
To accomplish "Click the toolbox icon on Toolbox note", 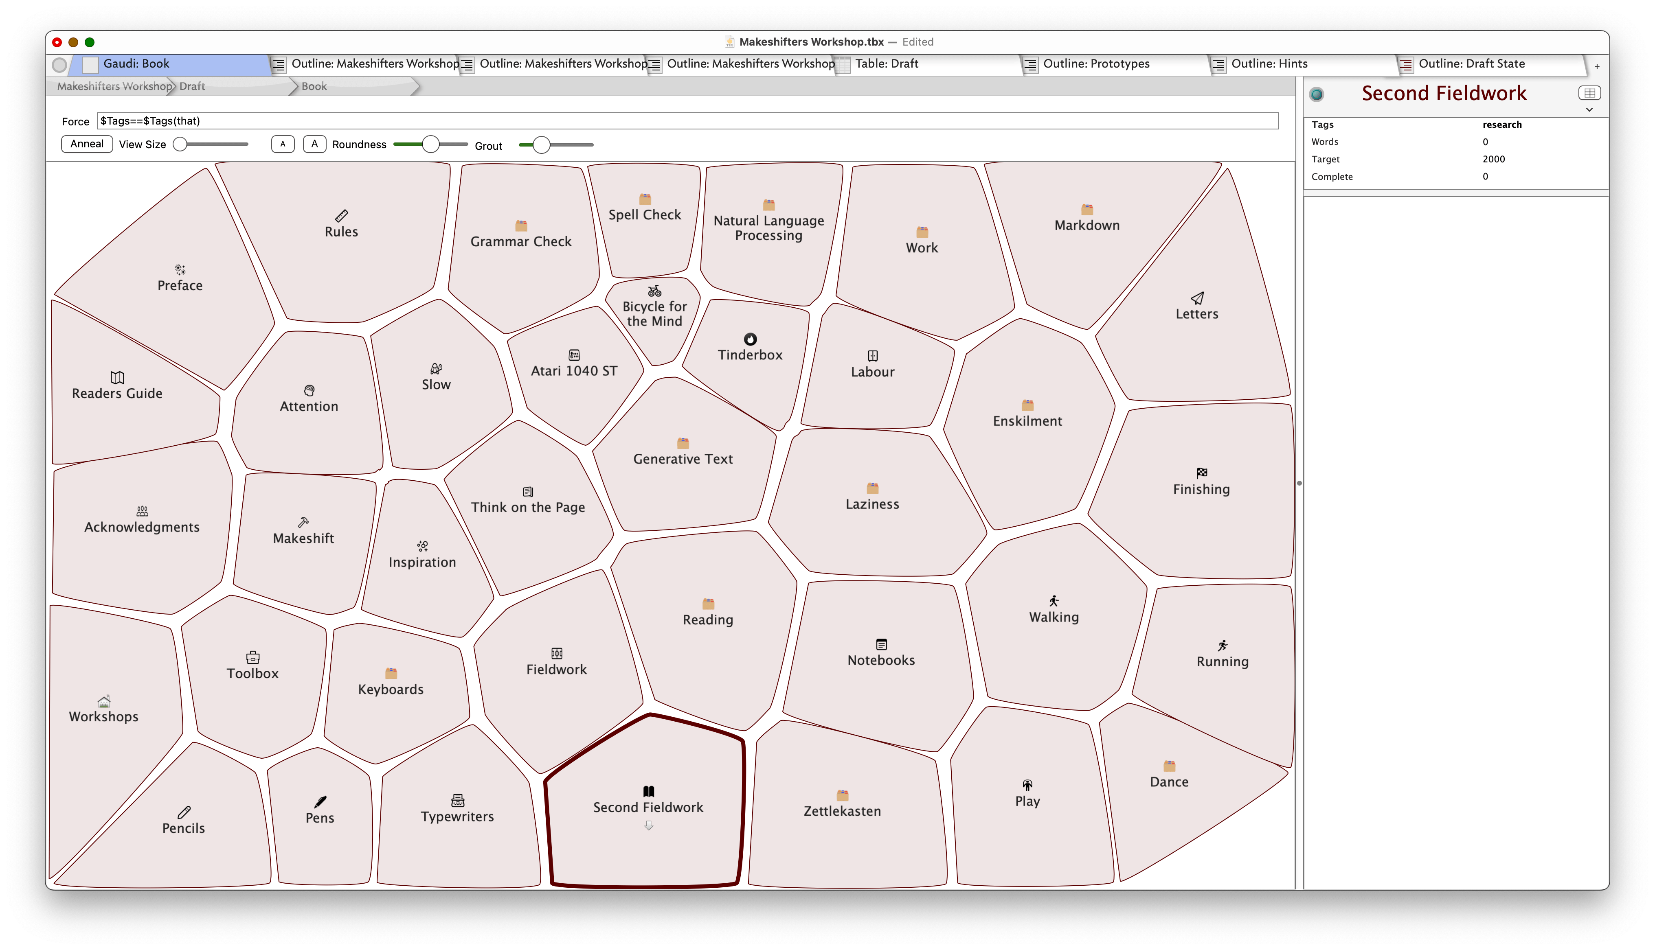I will pyautogui.click(x=252, y=657).
